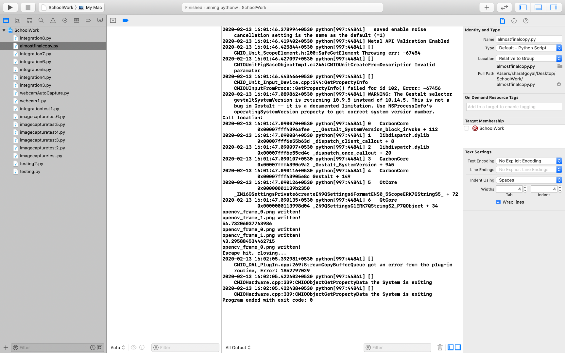Show the History inspector
Image resolution: width=565 pixels, height=353 pixels.
pos(514,21)
